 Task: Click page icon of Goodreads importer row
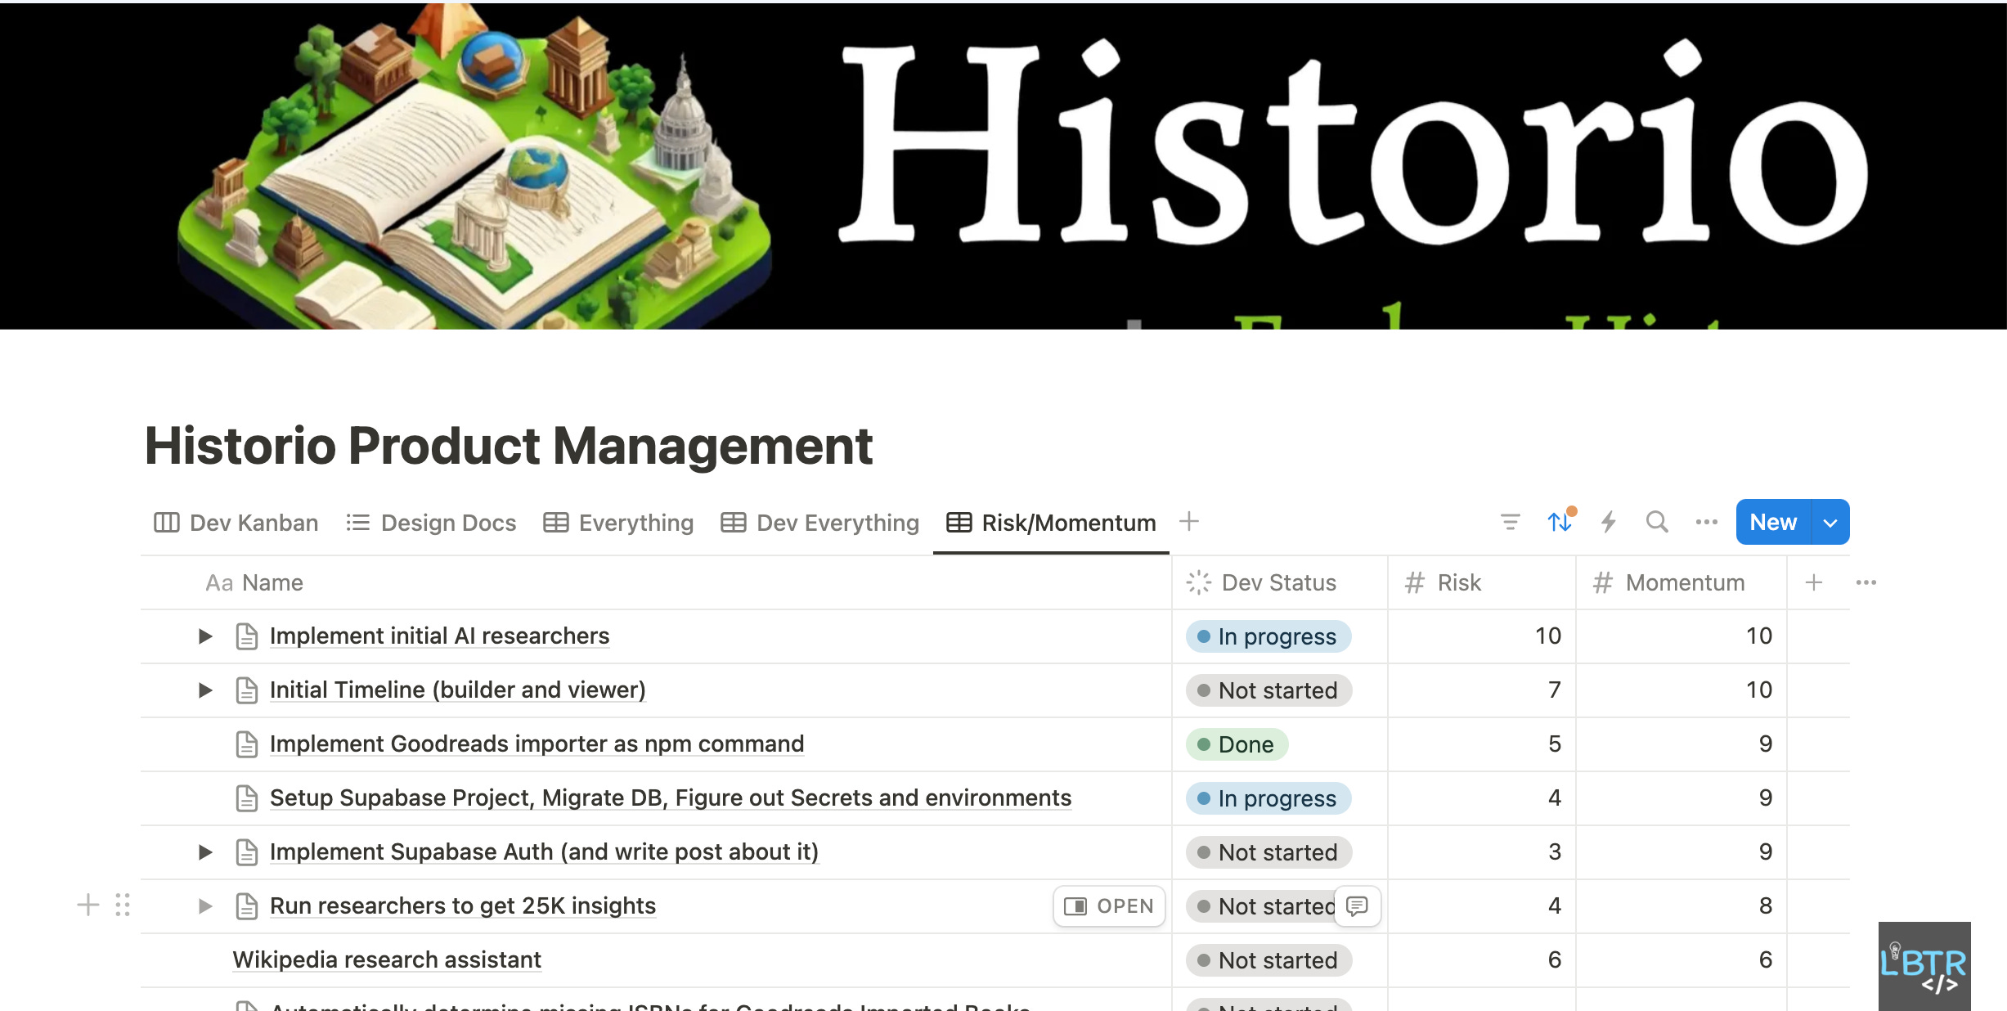(246, 744)
